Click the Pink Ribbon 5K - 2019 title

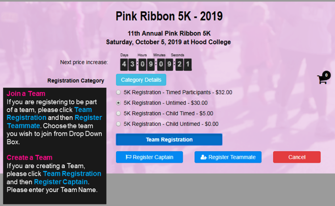(169, 16)
